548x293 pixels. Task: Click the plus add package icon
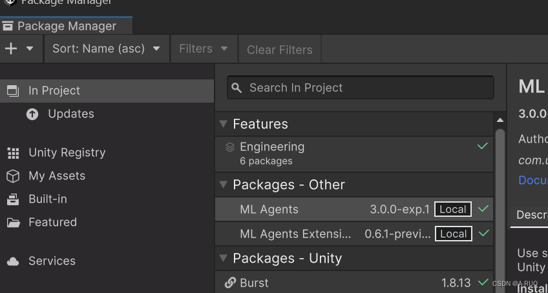11,48
